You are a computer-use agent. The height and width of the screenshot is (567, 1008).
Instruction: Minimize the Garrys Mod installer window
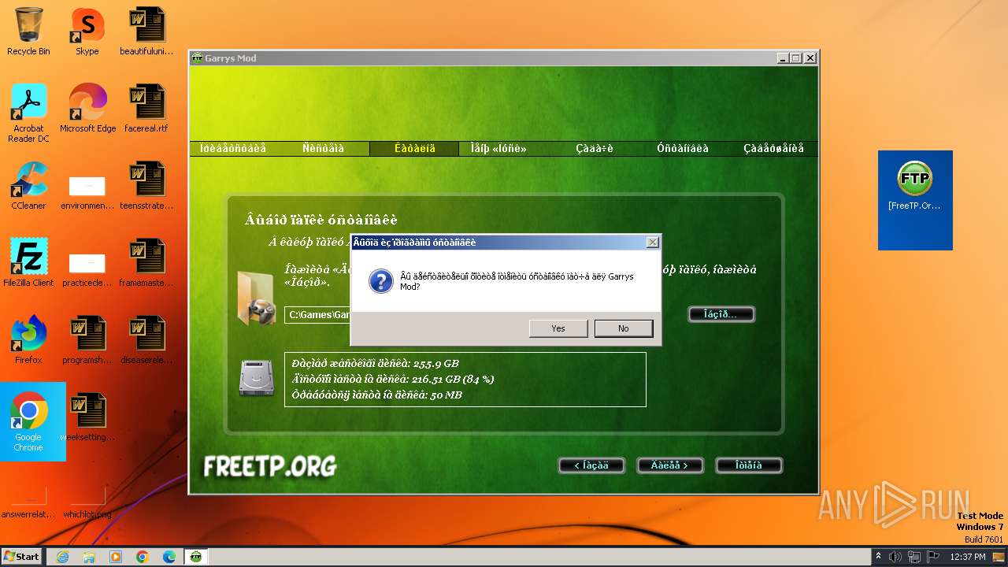pos(782,58)
